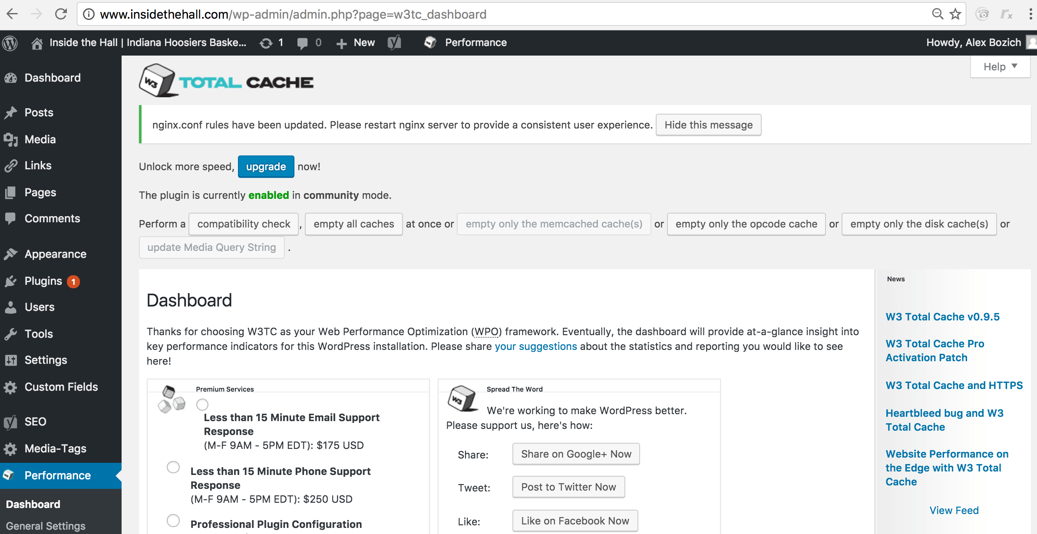Screen dimensions: 1037x534
Task: Click empty only the opcode cache
Action: point(746,224)
